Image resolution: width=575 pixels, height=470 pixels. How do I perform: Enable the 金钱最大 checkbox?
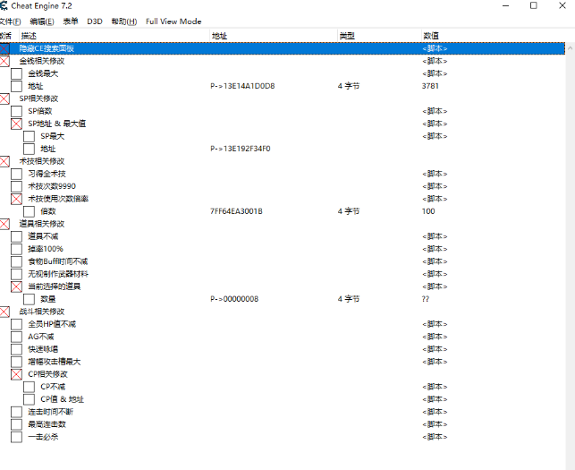(16, 73)
